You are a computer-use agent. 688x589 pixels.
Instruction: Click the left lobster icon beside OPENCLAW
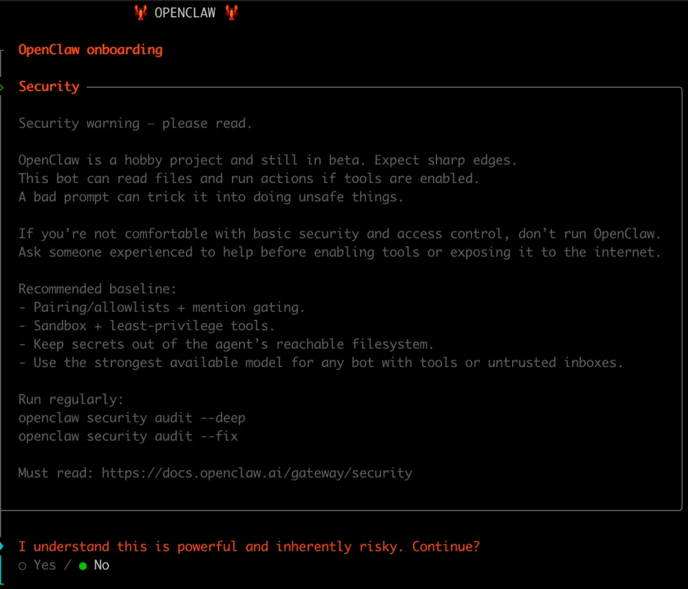click(140, 12)
